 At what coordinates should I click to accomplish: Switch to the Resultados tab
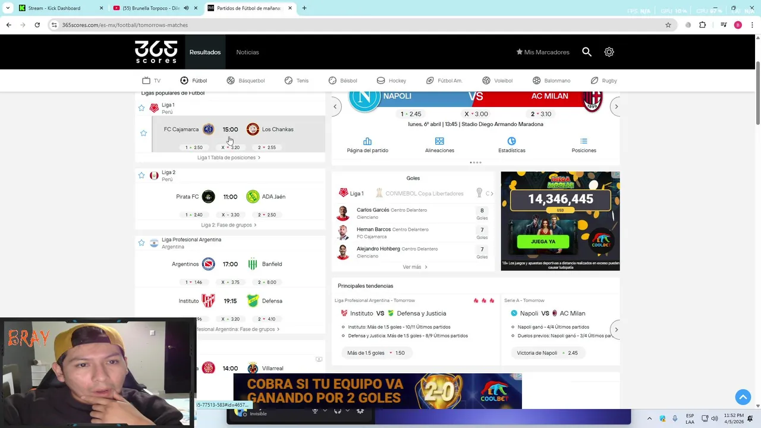pos(205,52)
